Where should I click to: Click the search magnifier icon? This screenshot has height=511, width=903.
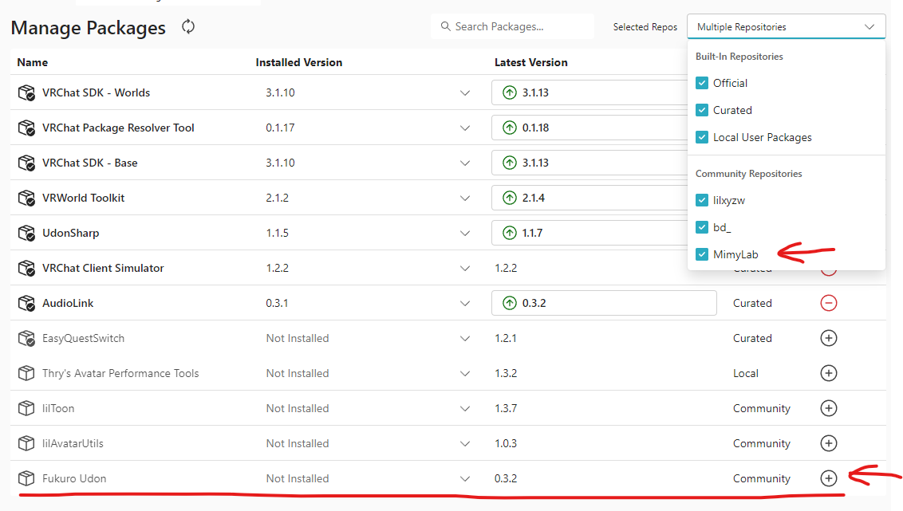[x=445, y=26]
